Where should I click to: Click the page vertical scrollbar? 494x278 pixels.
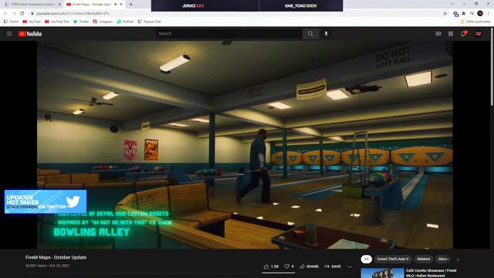[492, 67]
